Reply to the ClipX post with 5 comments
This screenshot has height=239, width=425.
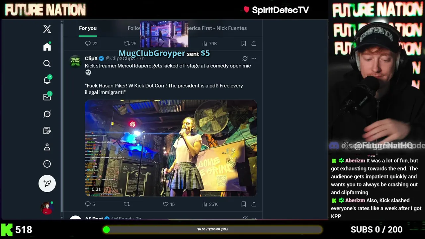click(x=90, y=204)
